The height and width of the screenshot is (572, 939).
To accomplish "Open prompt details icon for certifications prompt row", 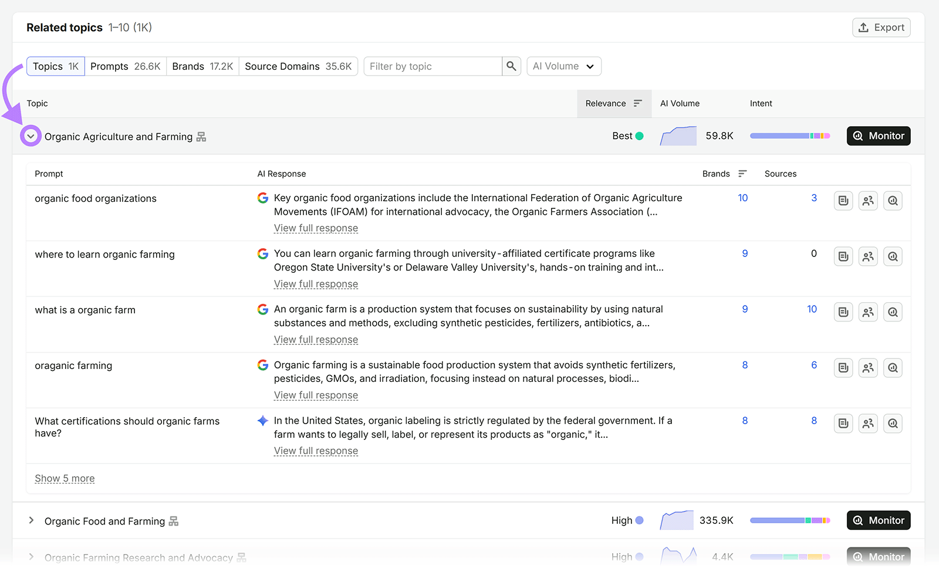I will (843, 424).
